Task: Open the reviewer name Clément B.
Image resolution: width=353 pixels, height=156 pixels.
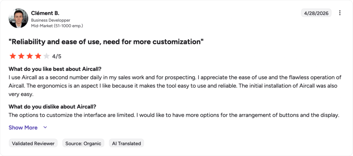Action: point(45,13)
